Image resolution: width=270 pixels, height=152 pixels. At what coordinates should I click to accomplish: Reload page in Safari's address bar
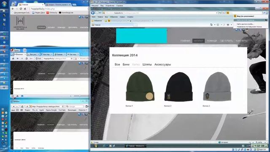pyautogui.click(x=63, y=106)
